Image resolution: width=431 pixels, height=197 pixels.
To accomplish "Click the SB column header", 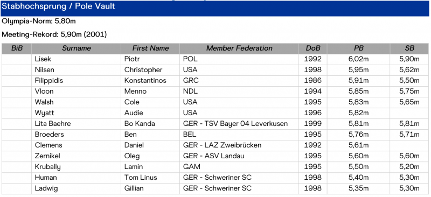I will pyautogui.click(x=409, y=48).
